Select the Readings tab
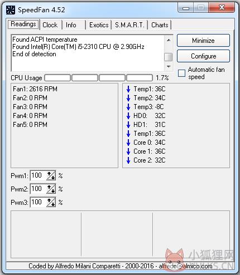 point(23,24)
